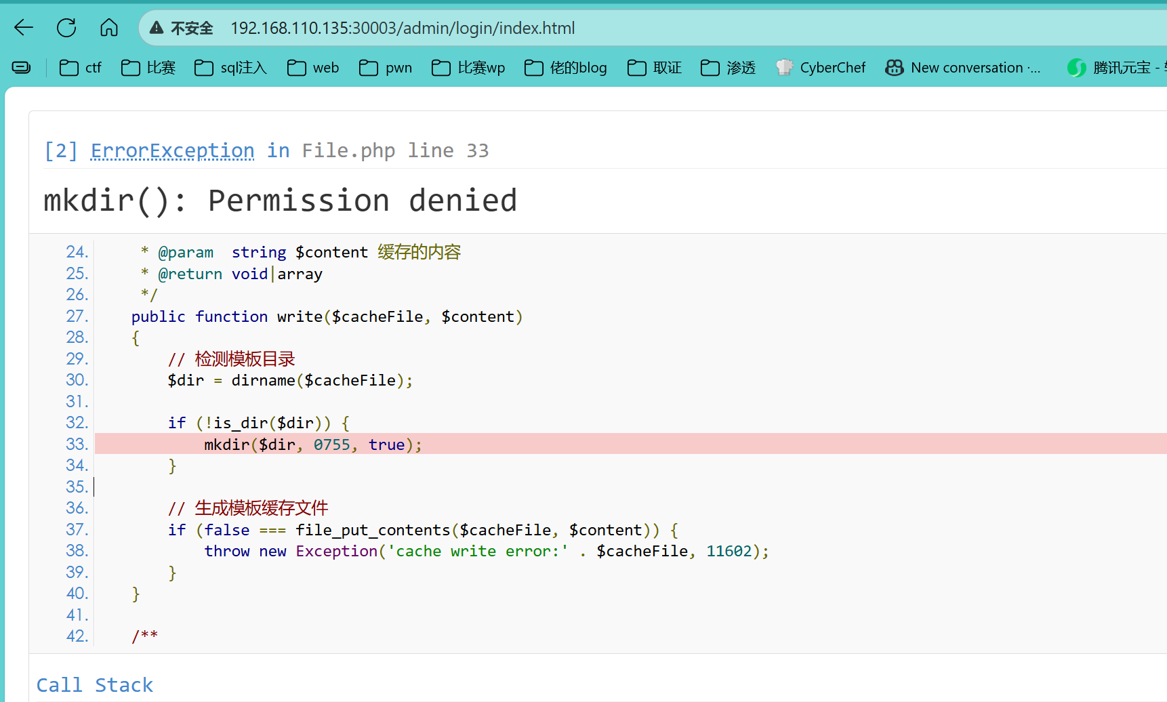View the 不安全 site security warning

pos(181,28)
